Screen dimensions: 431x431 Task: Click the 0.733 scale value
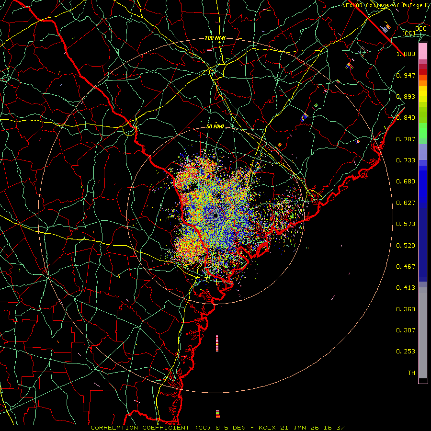406,160
